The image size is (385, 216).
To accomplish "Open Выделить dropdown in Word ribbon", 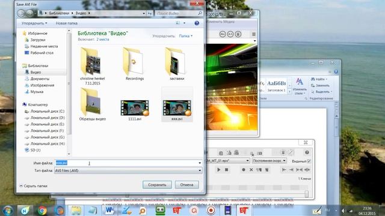I will coord(322,92).
